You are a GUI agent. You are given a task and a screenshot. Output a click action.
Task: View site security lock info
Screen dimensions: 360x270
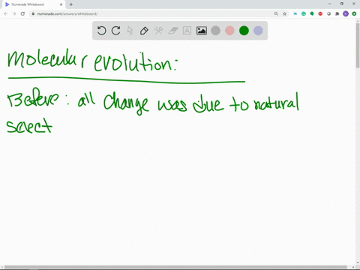[33, 13]
